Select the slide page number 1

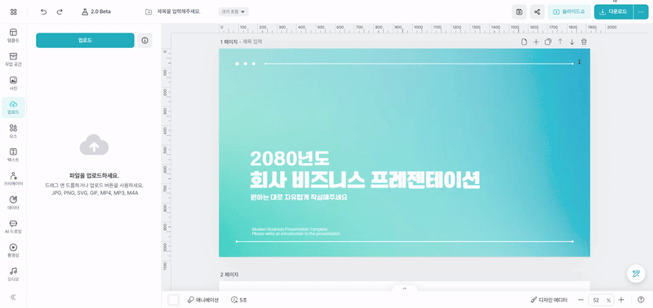tap(580, 62)
